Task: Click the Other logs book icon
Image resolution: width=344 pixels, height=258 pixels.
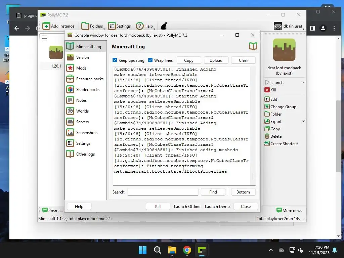Action: [70, 154]
